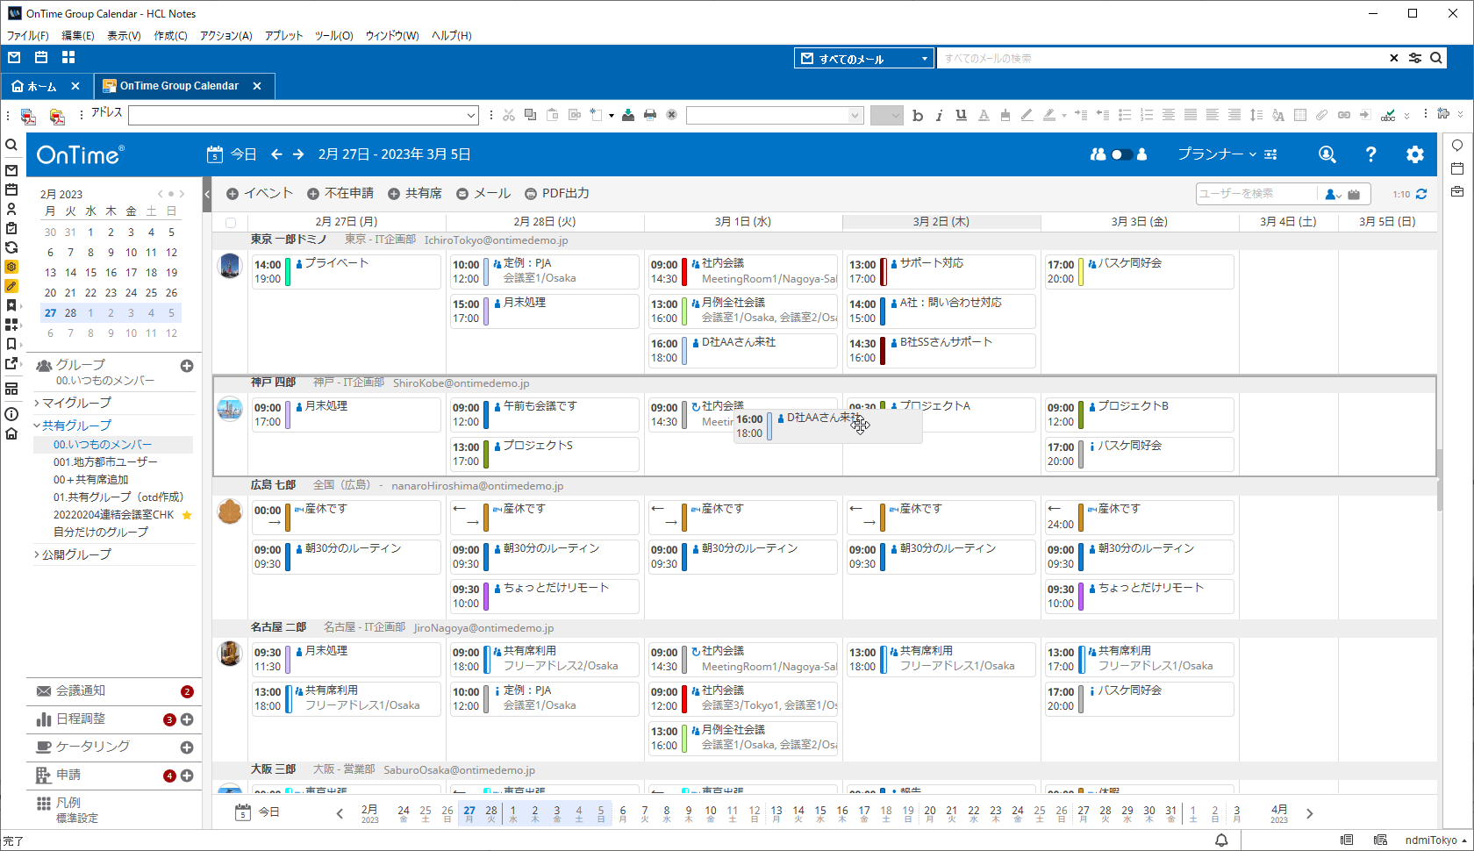Check the select-all checkbox in header

231,223
